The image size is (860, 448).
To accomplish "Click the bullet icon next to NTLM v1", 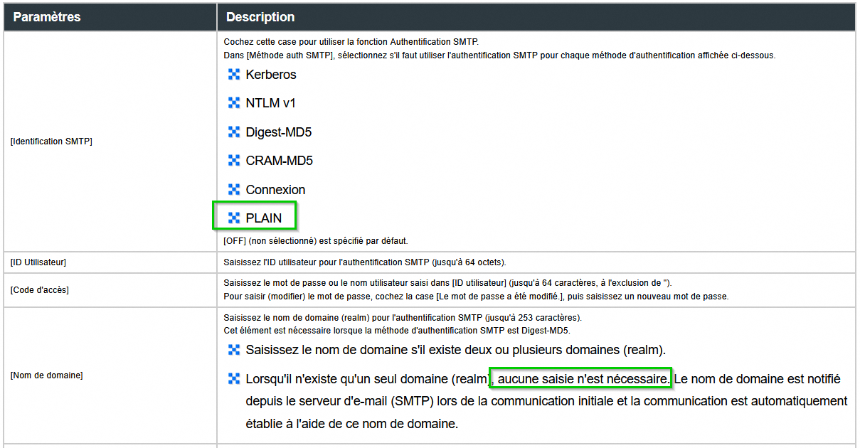I will [x=234, y=103].
